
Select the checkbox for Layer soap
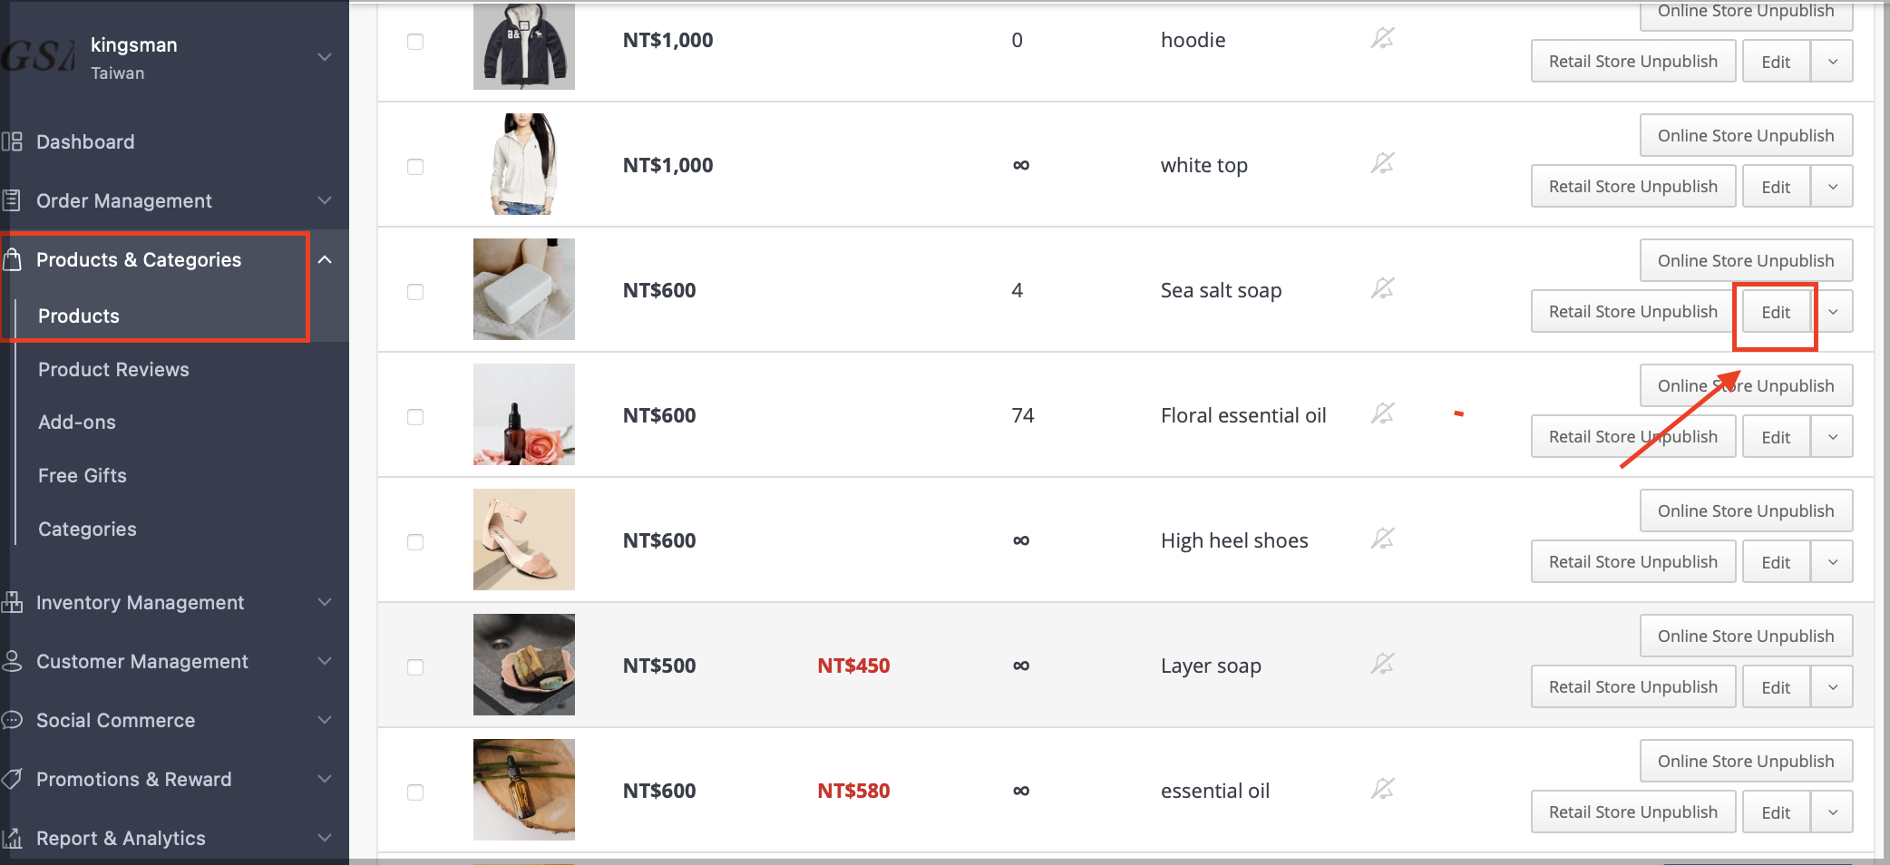415,666
